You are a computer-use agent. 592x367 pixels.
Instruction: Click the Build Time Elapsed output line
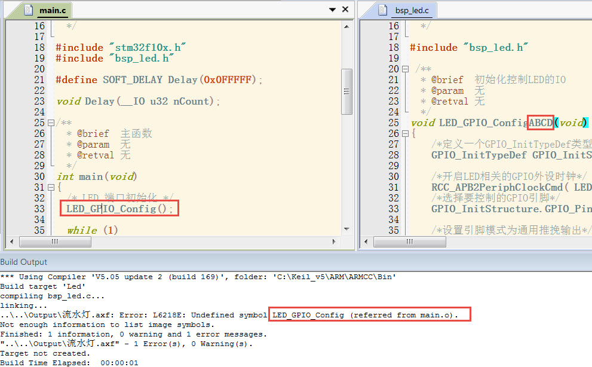(69, 363)
